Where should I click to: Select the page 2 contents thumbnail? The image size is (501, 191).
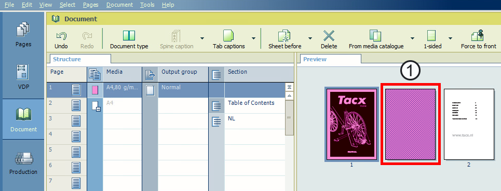pyautogui.click(x=469, y=124)
